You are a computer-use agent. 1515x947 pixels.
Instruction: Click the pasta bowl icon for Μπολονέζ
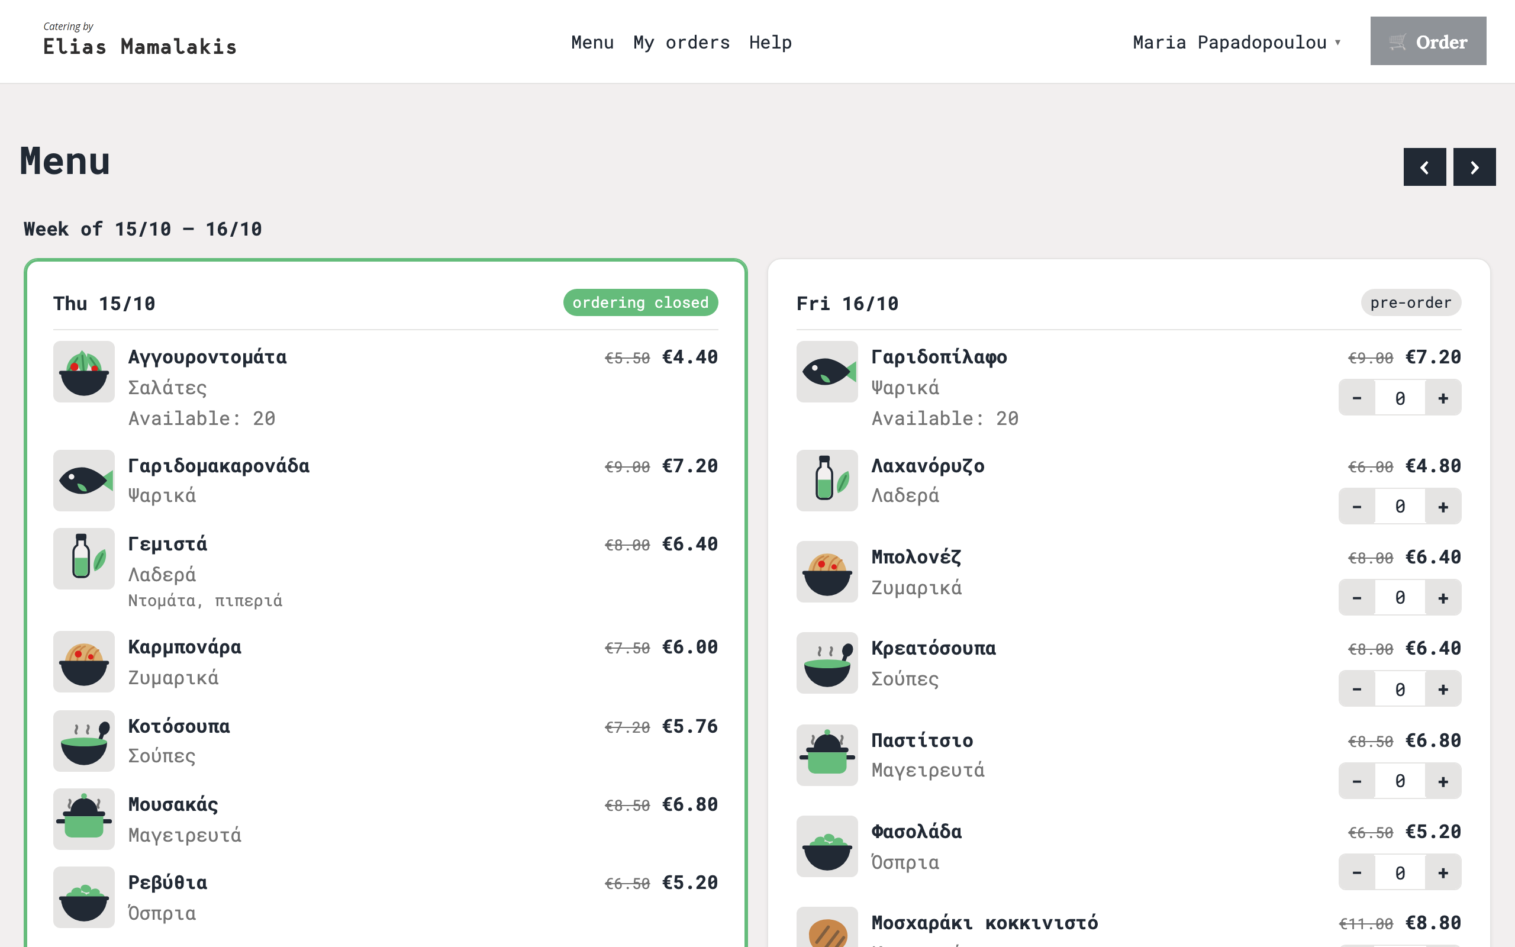click(827, 572)
